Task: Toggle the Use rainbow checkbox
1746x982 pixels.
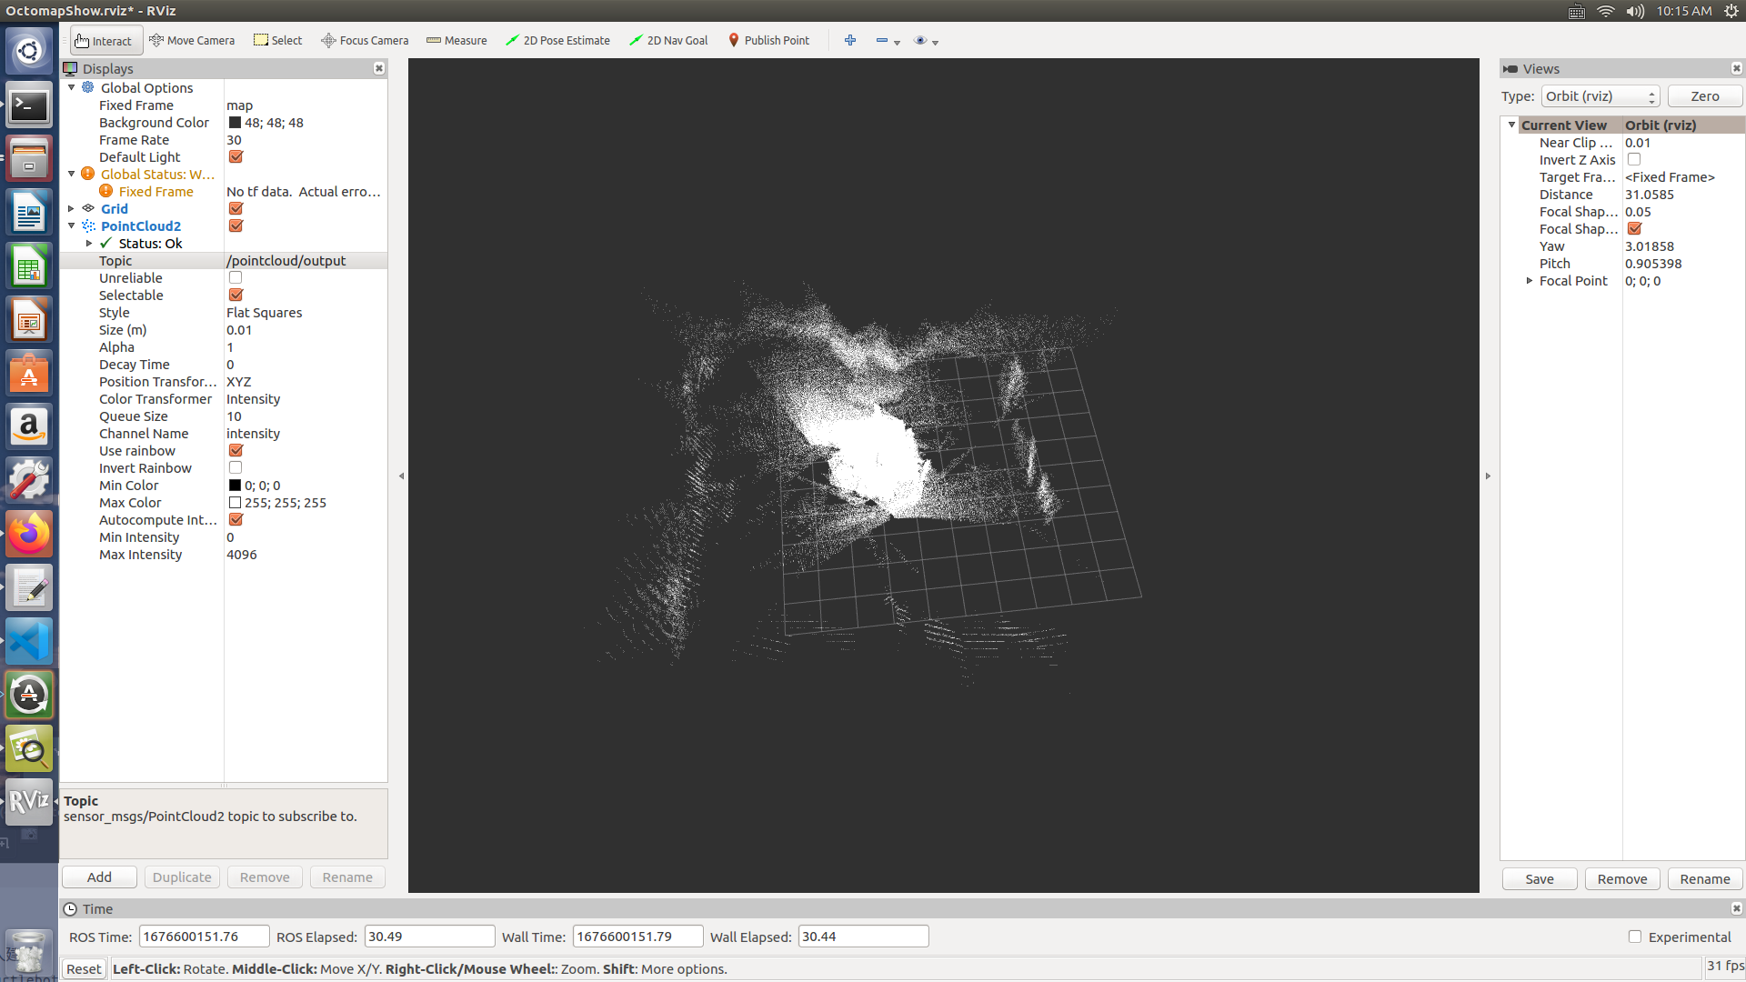Action: click(236, 451)
